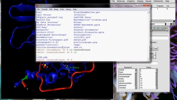Select value 9 in Value list
This screenshot has width=177, height=100.
click(140, 77)
